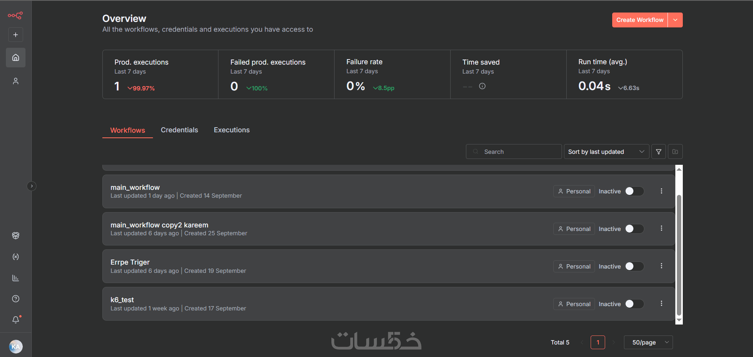The width and height of the screenshot is (753, 357).
Task: Open the Failed prod. executions stat card
Action: point(276,74)
